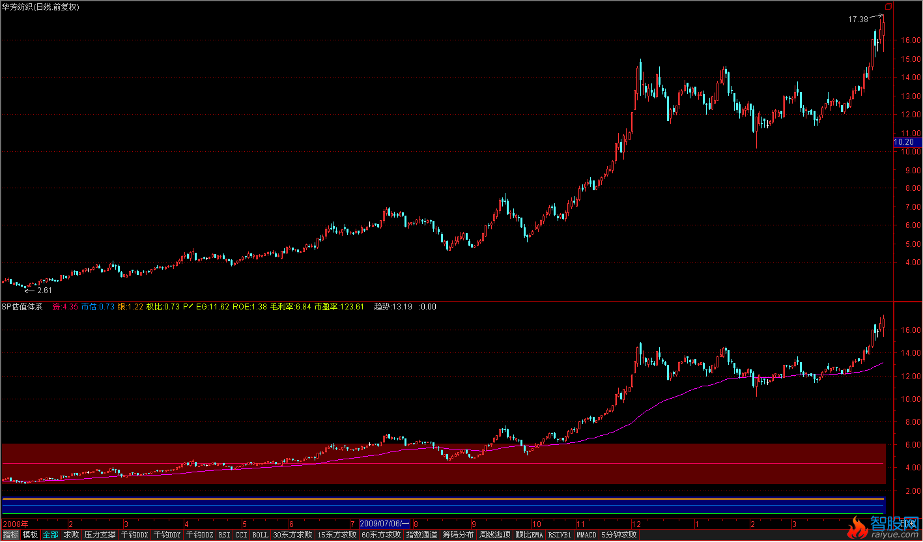Select the 模板 tab
The height and width of the screenshot is (542, 923).
pyautogui.click(x=30, y=535)
